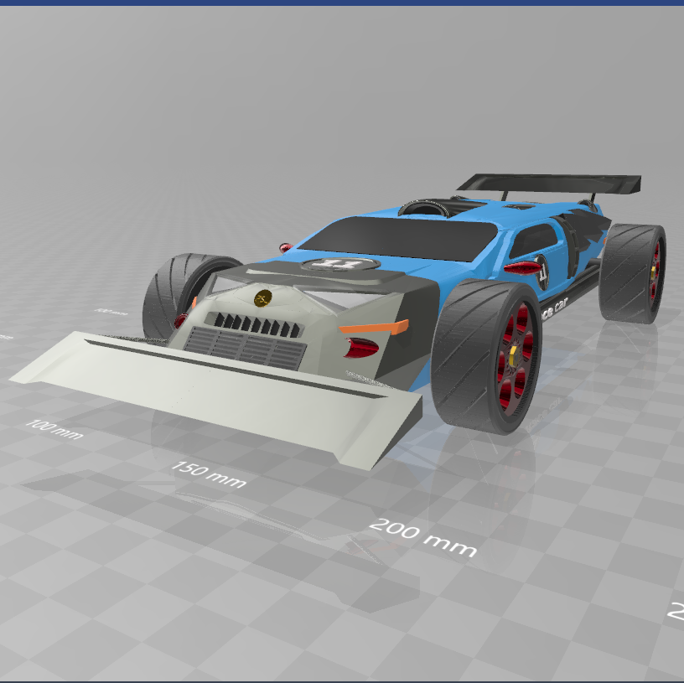Select the number 1 decal on the door
Screen dimensions: 684x683
point(541,272)
